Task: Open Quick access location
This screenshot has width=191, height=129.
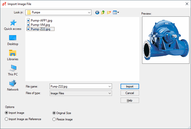Action: (x=13, y=25)
